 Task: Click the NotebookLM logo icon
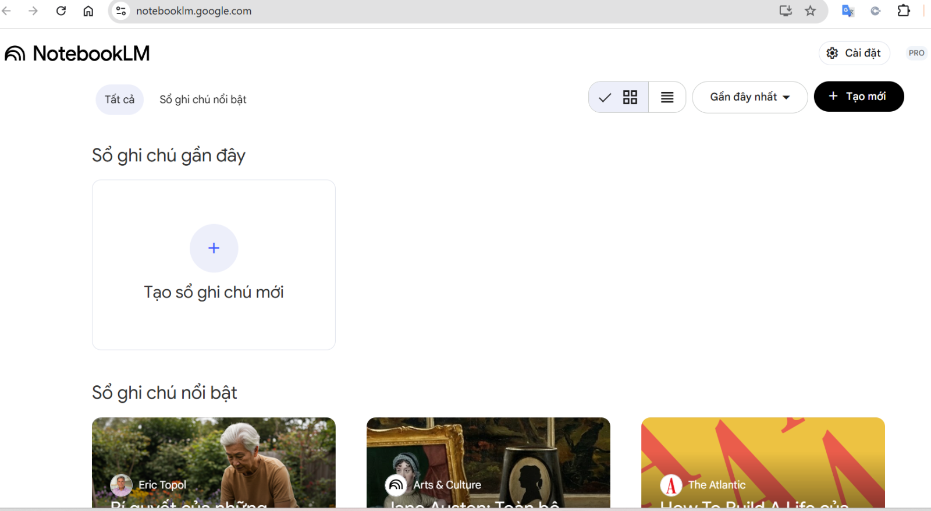click(x=15, y=54)
